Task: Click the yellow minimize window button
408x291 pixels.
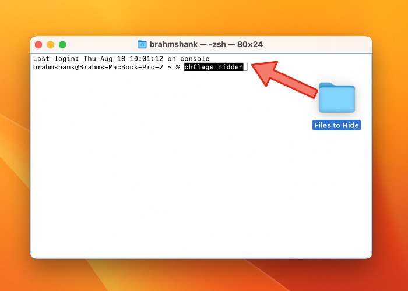Action: click(x=51, y=45)
